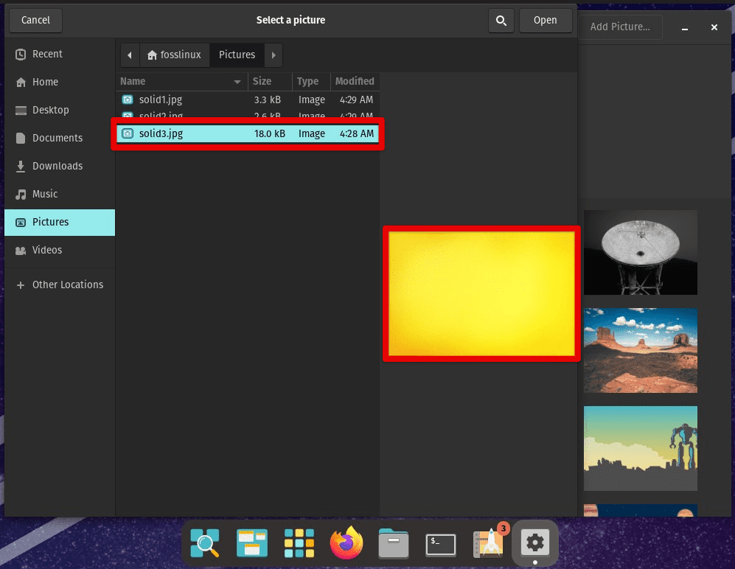Screen dimensions: 735x569
Task: Open the applications grid launcher icon
Action: [299, 544]
